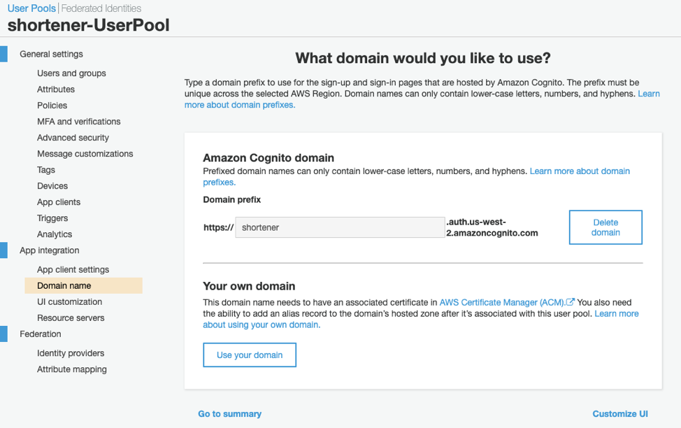681x428 pixels.
Task: Click the blue marker beside App integration
Action: [x=5, y=250]
